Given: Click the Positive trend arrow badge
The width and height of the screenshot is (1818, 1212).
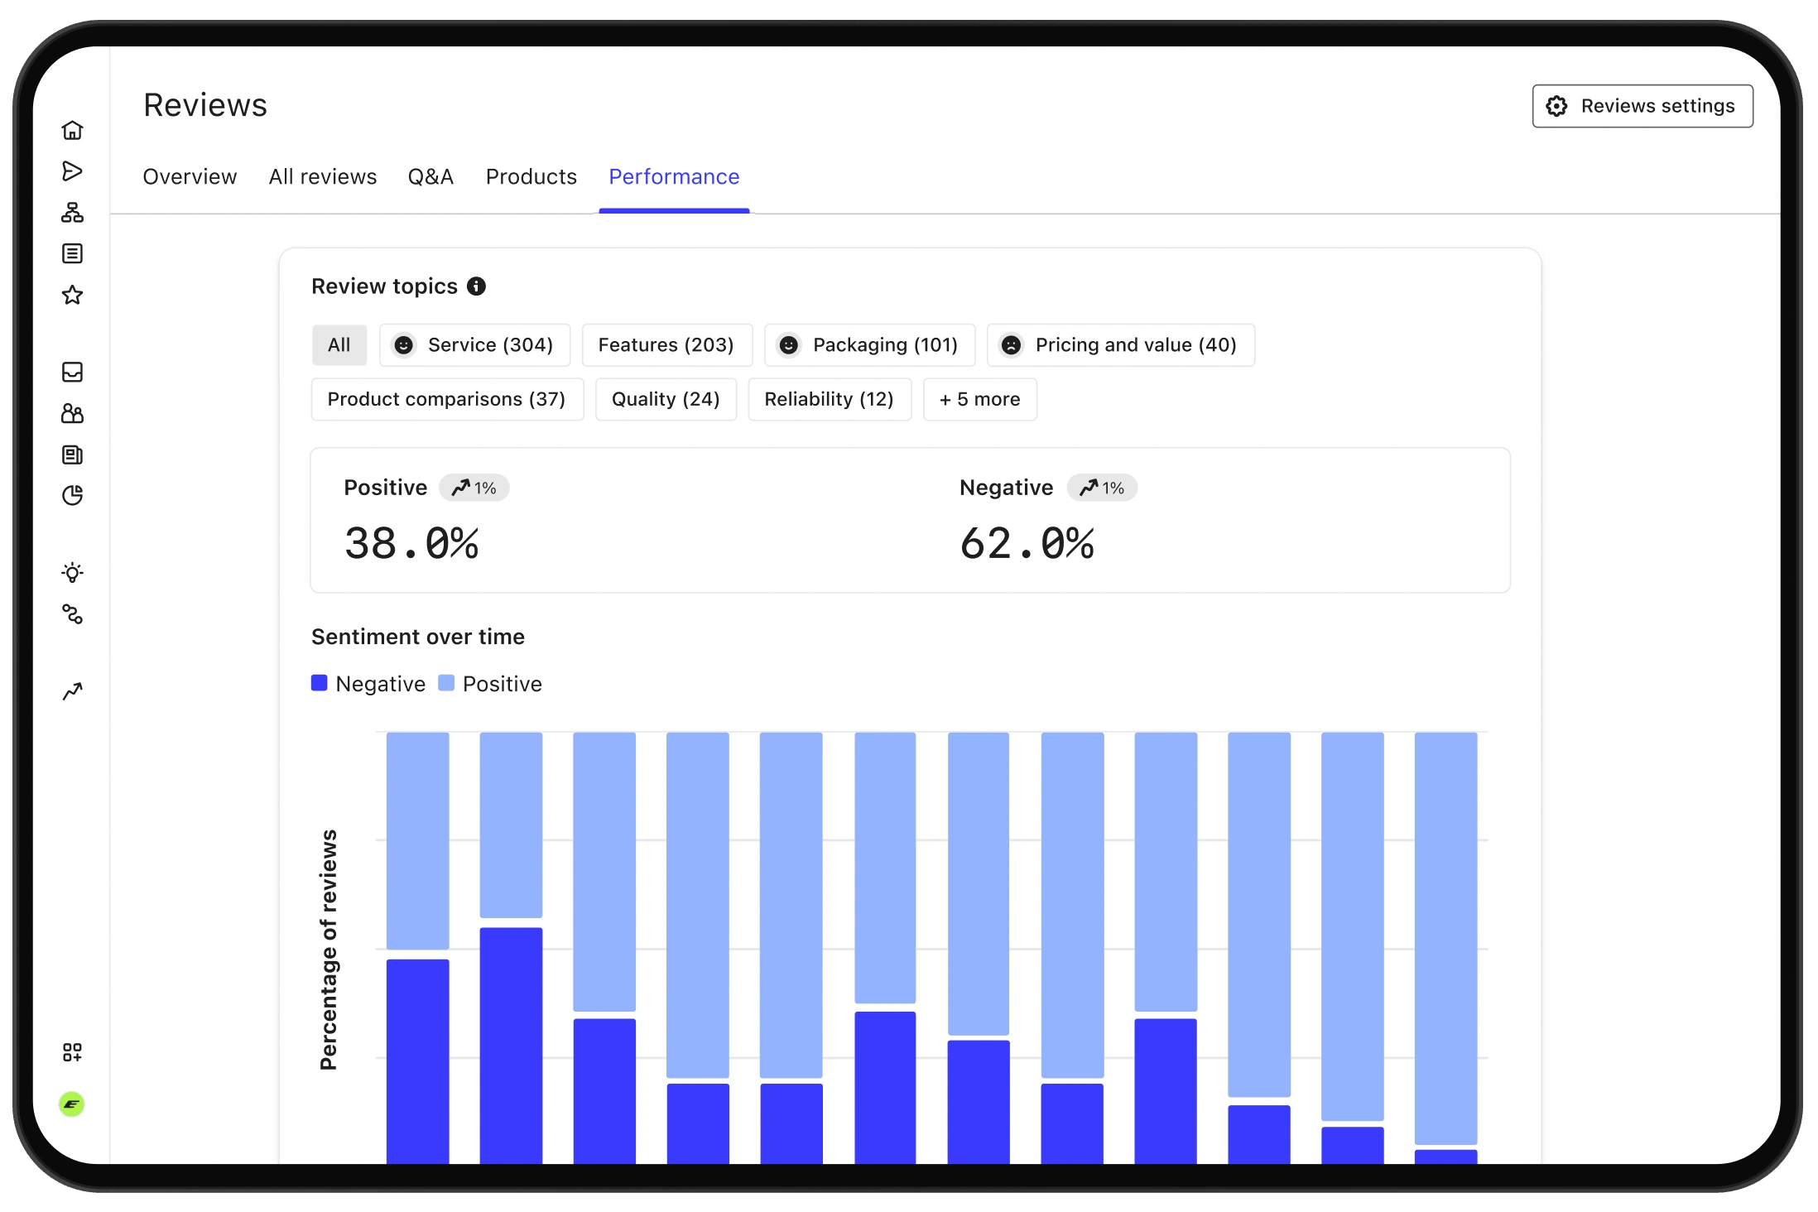Looking at the screenshot, I should pyautogui.click(x=474, y=488).
